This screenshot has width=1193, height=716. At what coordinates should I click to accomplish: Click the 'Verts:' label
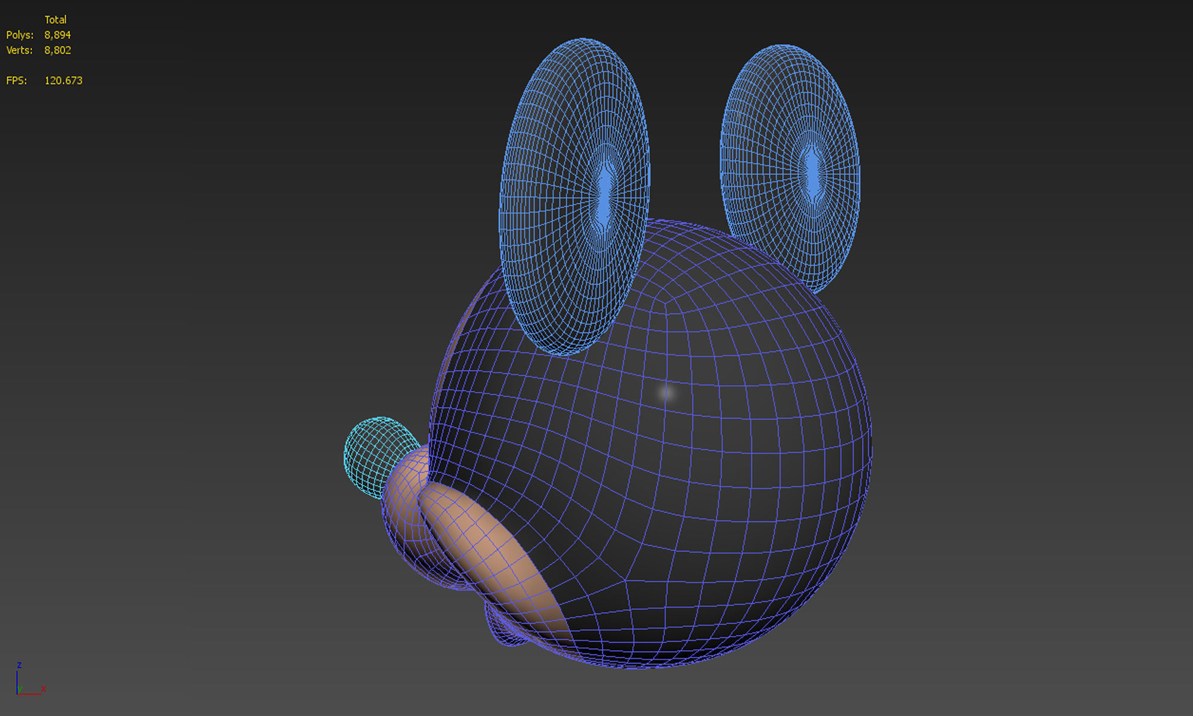(x=19, y=50)
